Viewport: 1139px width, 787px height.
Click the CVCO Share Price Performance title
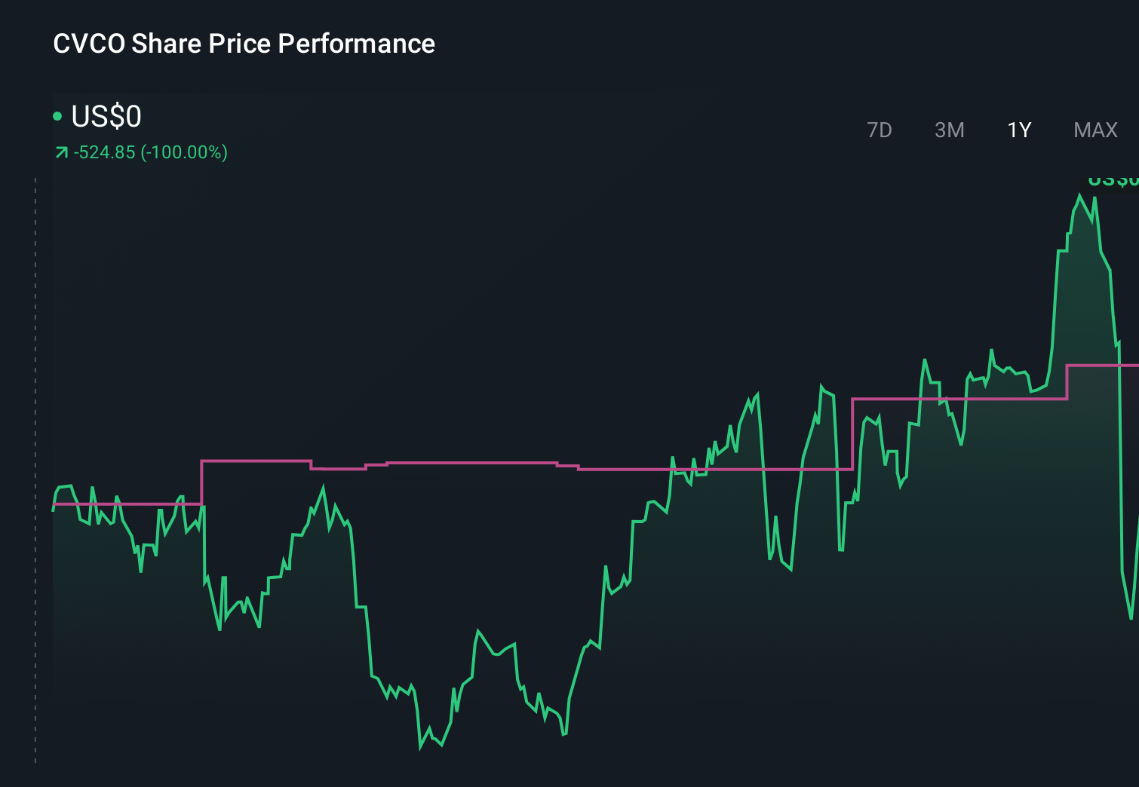click(243, 44)
